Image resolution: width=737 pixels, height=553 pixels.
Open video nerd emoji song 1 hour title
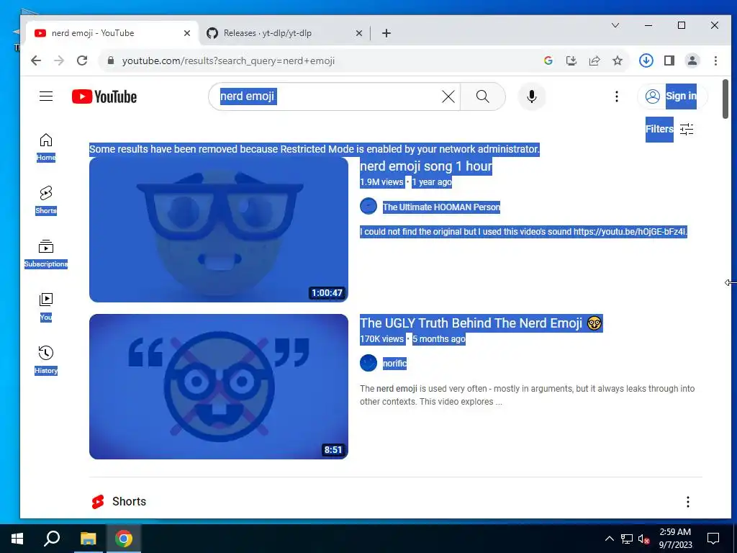click(426, 166)
